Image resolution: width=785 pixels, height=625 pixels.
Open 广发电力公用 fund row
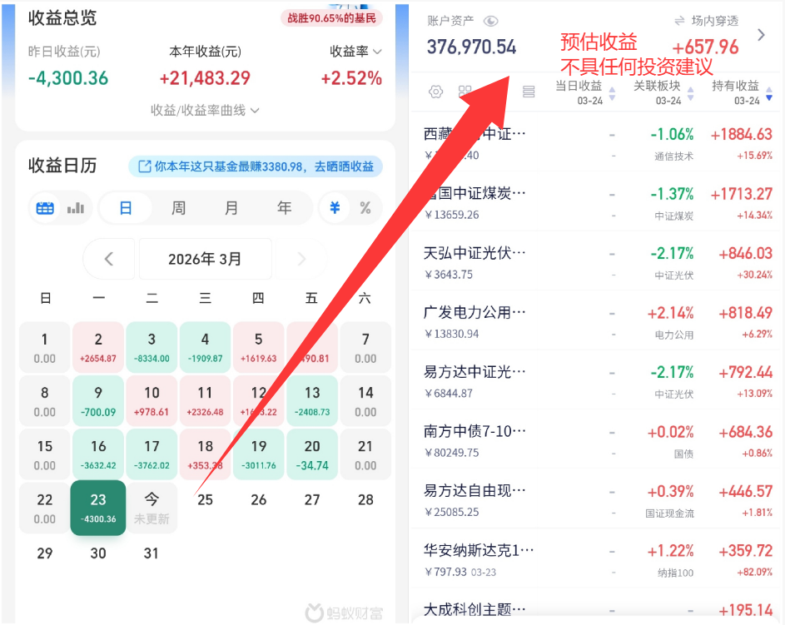(x=596, y=320)
